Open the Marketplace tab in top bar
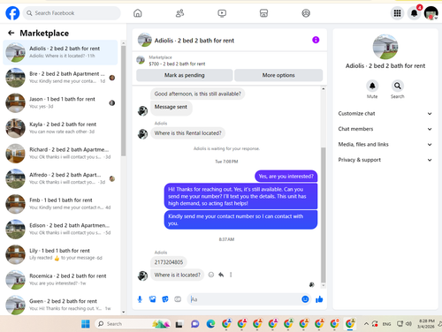 click(x=263, y=13)
